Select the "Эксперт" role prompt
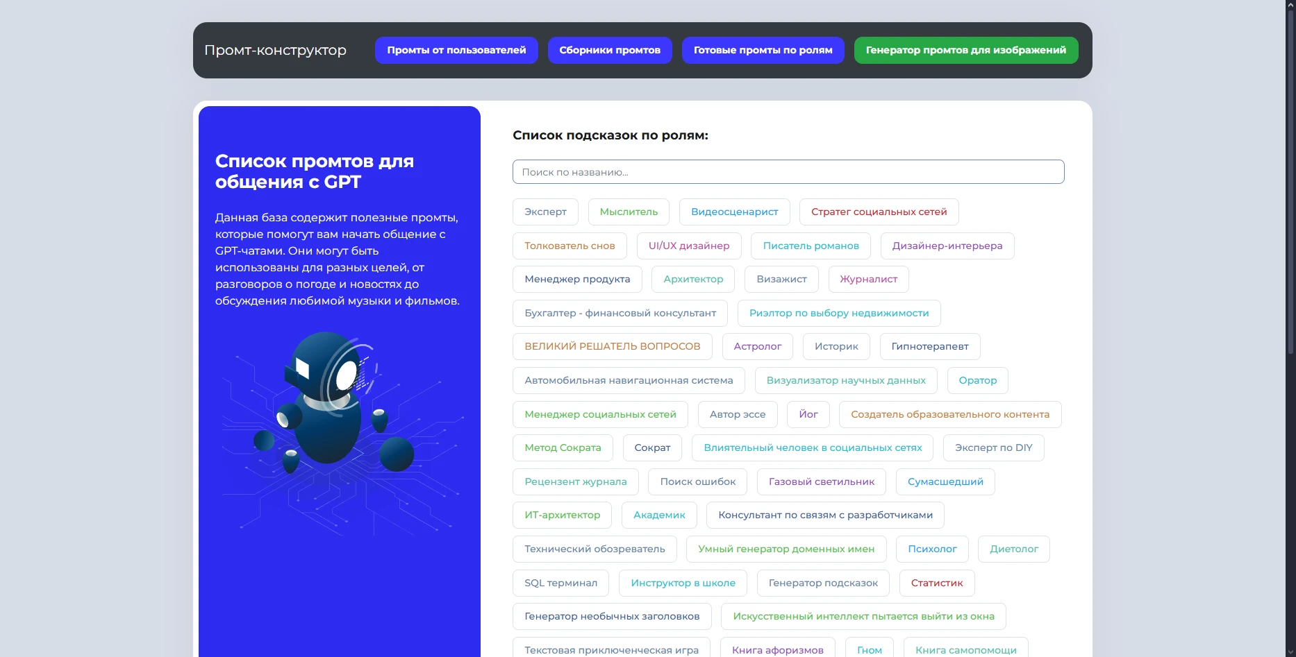Image resolution: width=1296 pixels, height=657 pixels. point(545,212)
